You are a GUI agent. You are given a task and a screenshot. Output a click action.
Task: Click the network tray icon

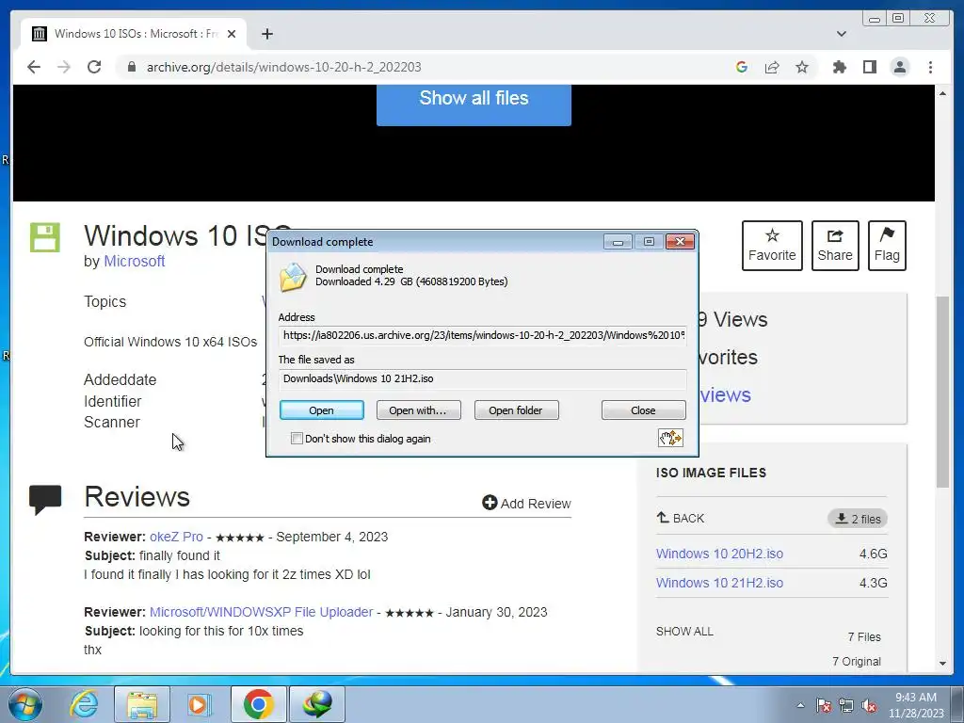click(x=846, y=705)
